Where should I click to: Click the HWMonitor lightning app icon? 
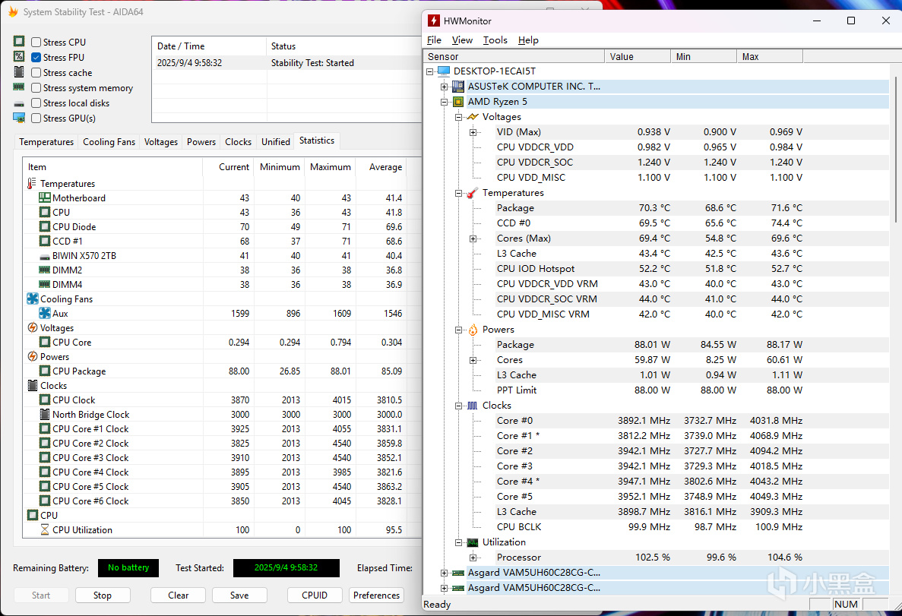click(434, 21)
